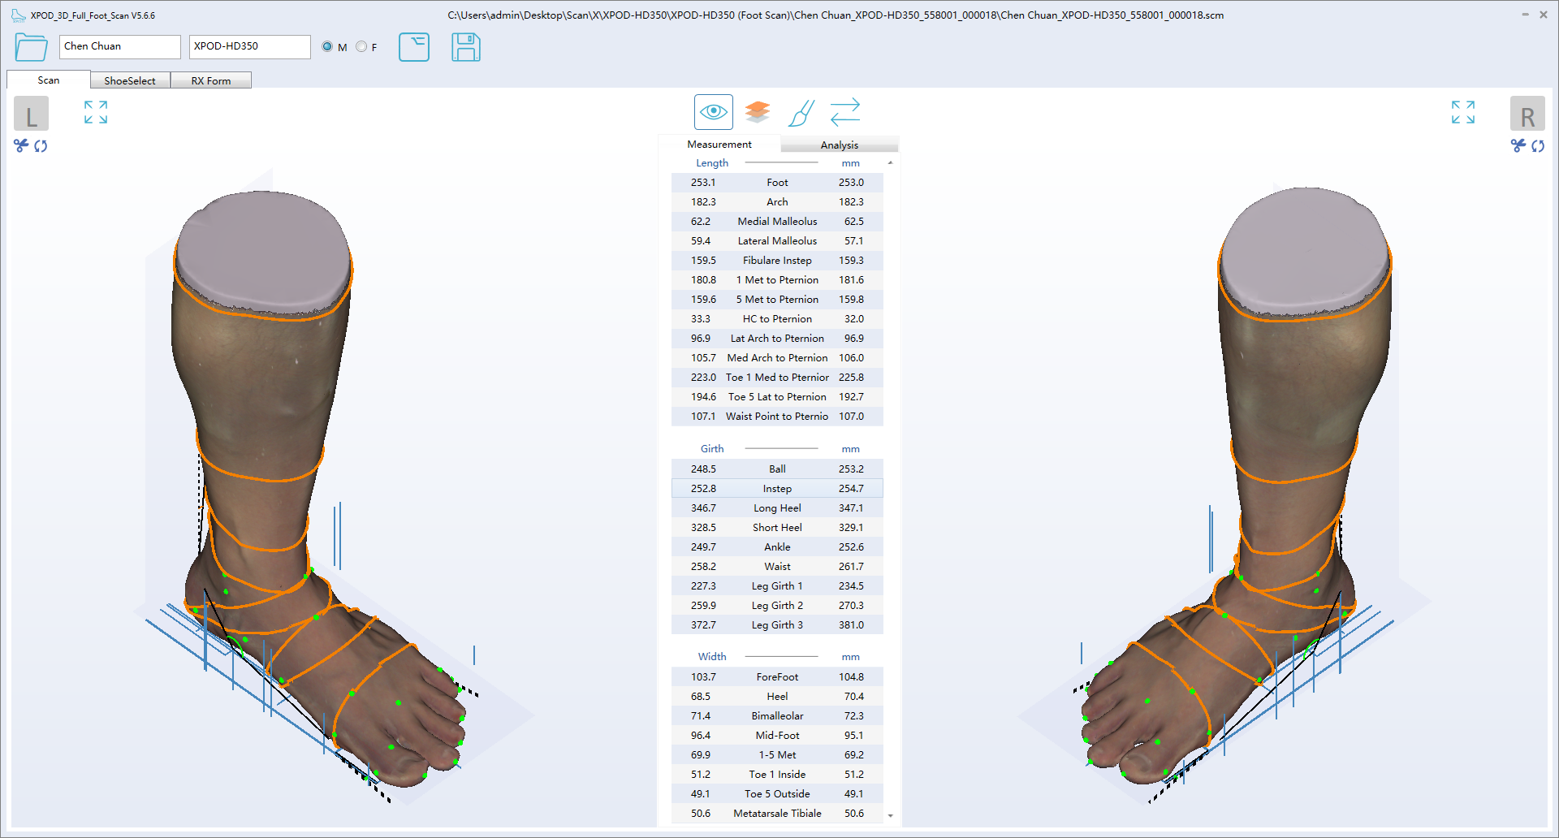The width and height of the screenshot is (1559, 838).
Task: Click the save floppy disk icon
Action: 465,47
